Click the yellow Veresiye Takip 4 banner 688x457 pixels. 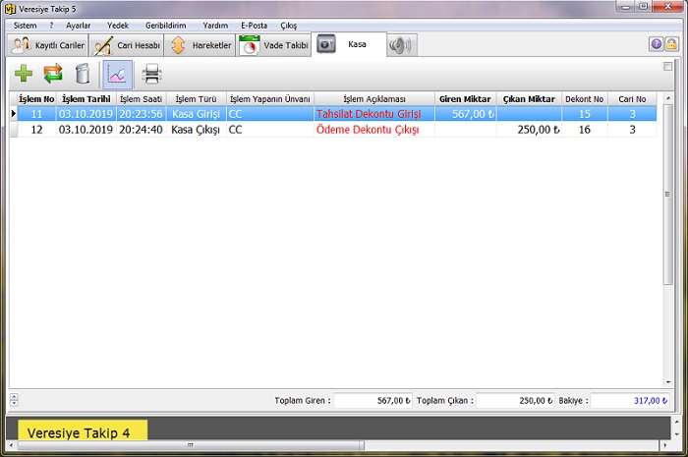click(x=83, y=429)
